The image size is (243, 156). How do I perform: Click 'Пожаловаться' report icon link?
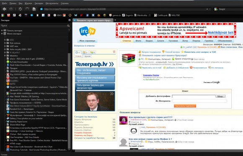[x=198, y=68]
